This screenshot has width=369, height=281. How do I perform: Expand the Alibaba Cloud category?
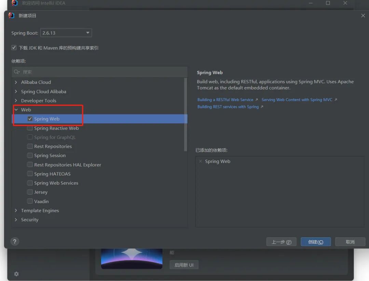(x=16, y=82)
